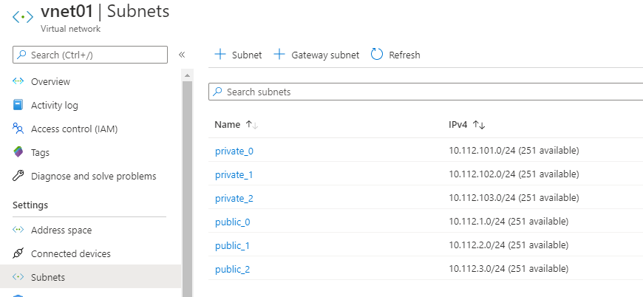Click the Connected devices plug icon
Screen dimensions: 643x297
(18, 253)
